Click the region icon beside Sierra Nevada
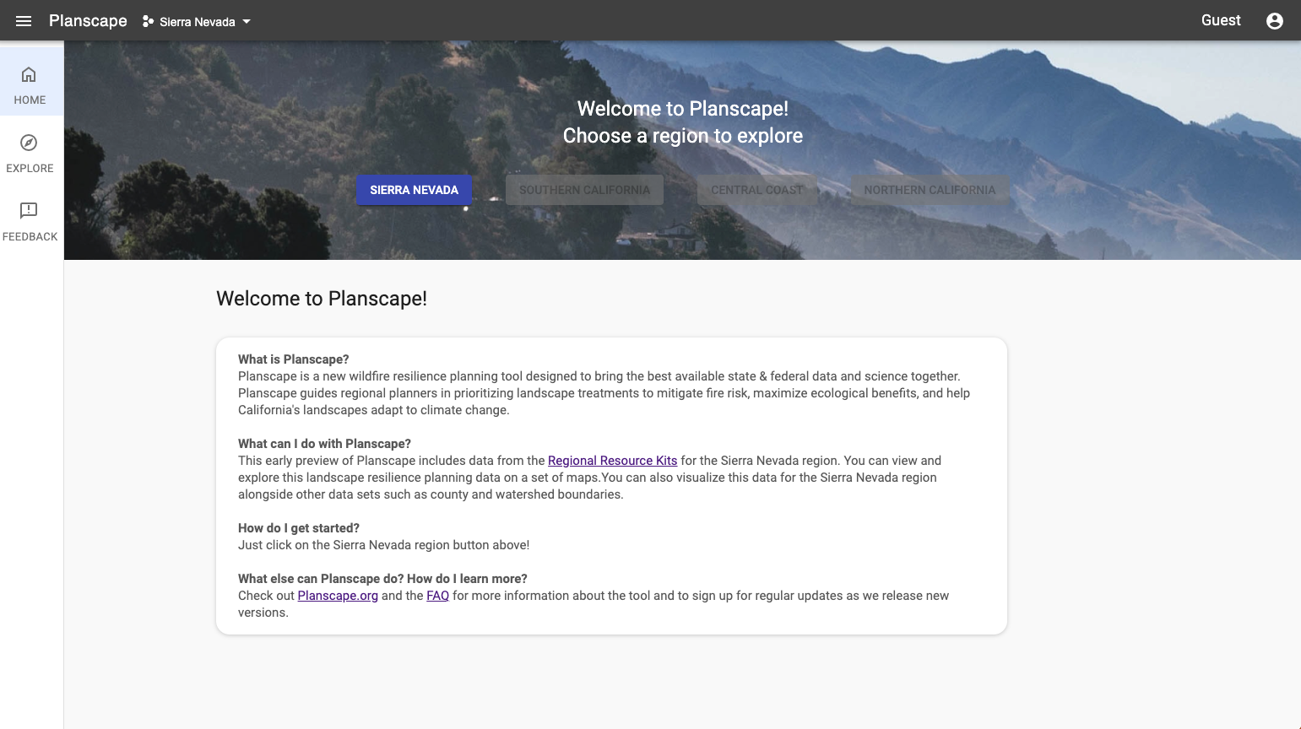 pos(148,21)
